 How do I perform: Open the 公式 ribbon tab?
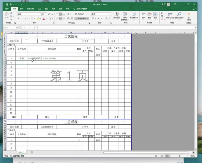[39, 8]
